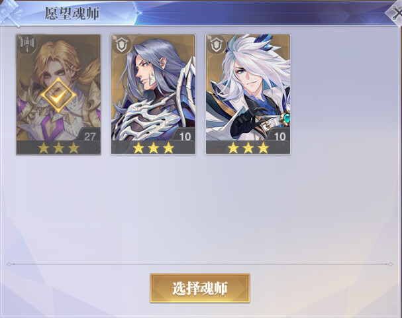Click the star rating under purple-haired card
The image size is (402, 318).
153,148
